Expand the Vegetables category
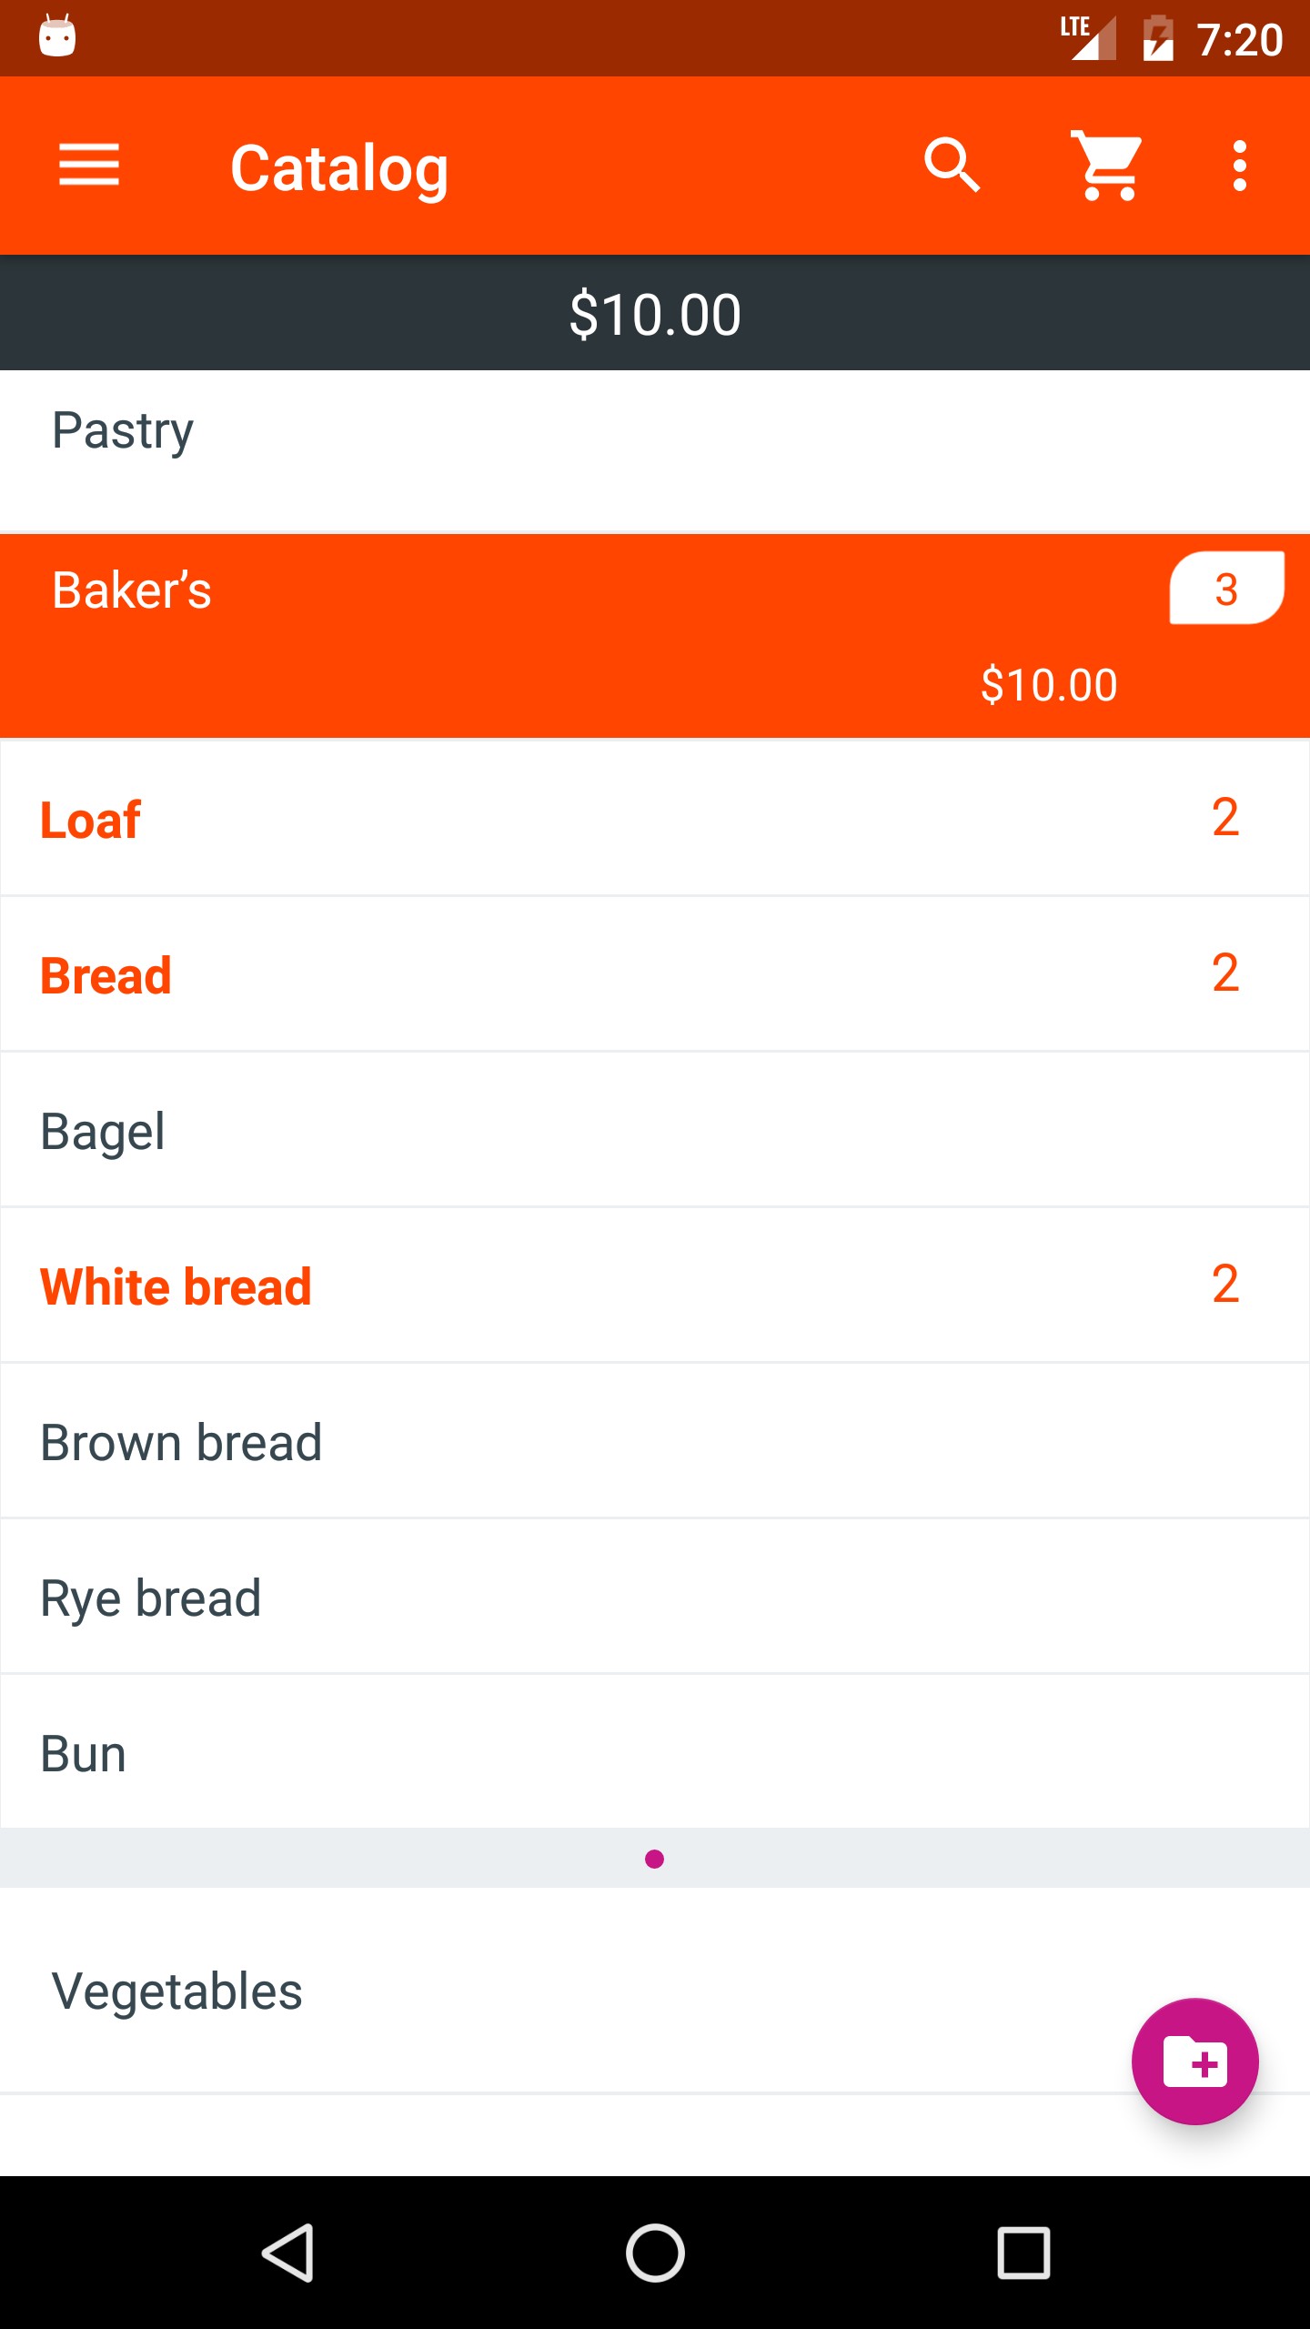Image resolution: width=1310 pixels, height=2329 pixels. (x=546, y=1991)
